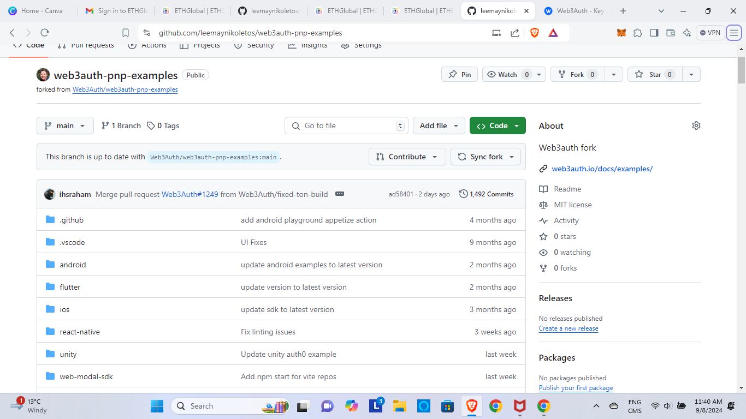
Task: Open repository settings gear beside About
Action: click(696, 125)
